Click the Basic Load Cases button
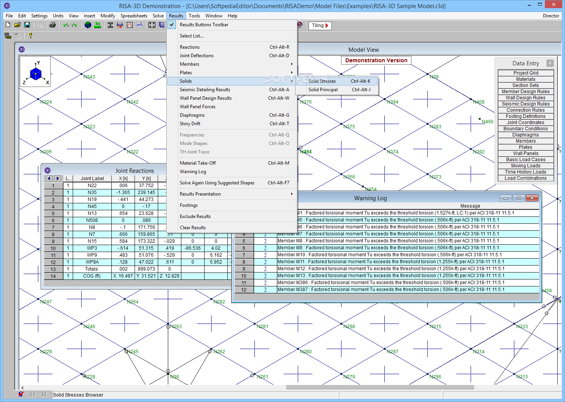 [526, 160]
